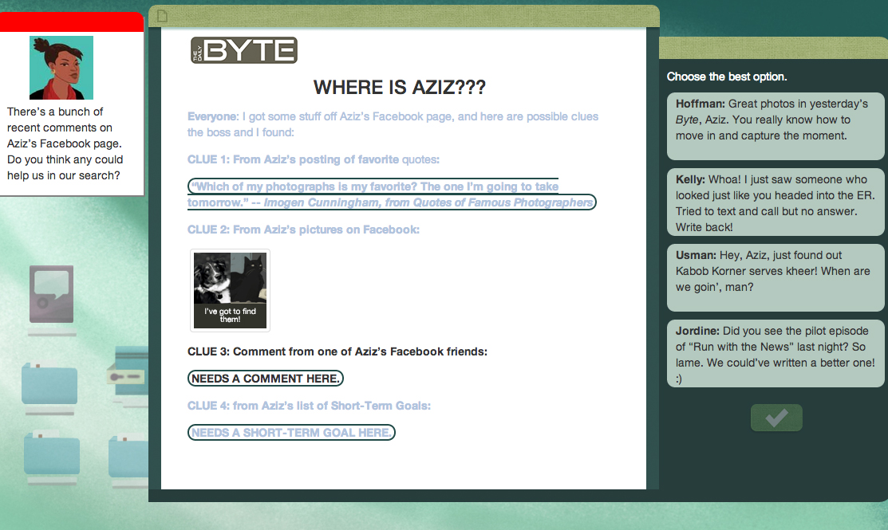Click the CLUE 3 heading text
This screenshot has height=530, width=888.
coord(337,351)
